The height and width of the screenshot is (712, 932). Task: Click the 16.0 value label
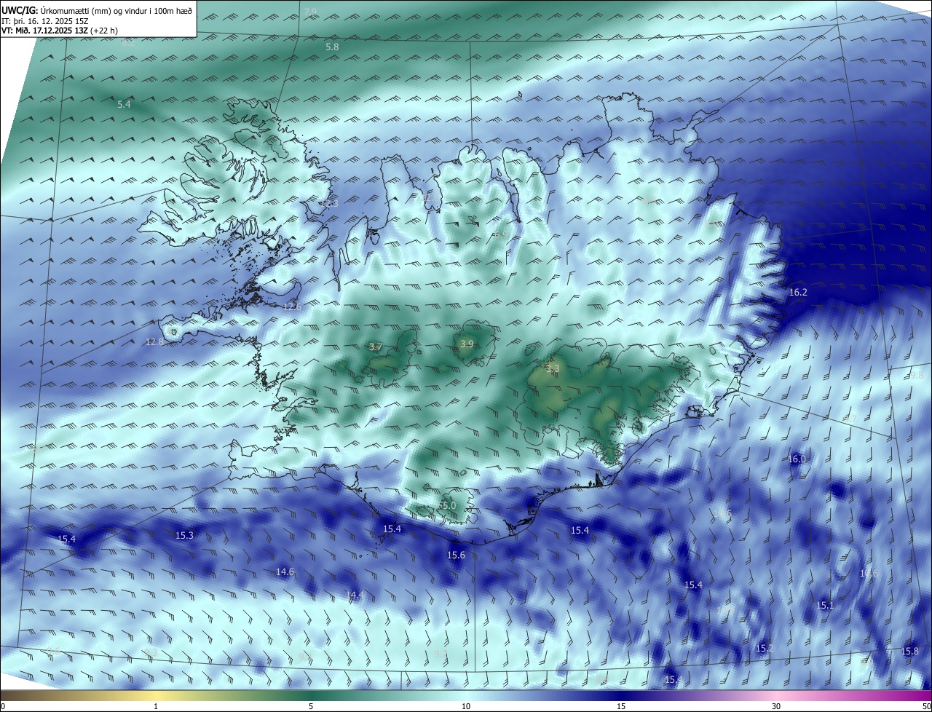click(797, 459)
